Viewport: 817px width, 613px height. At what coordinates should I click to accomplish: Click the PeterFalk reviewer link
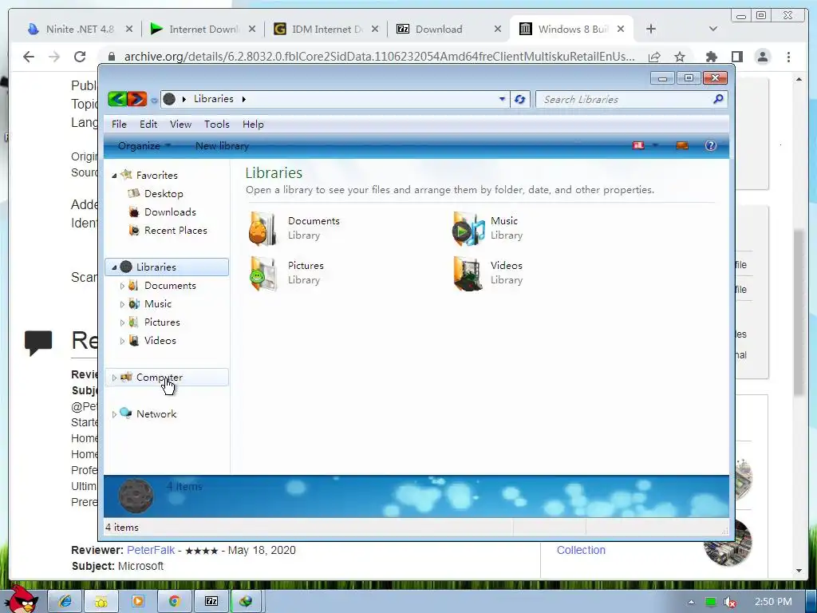tap(151, 550)
